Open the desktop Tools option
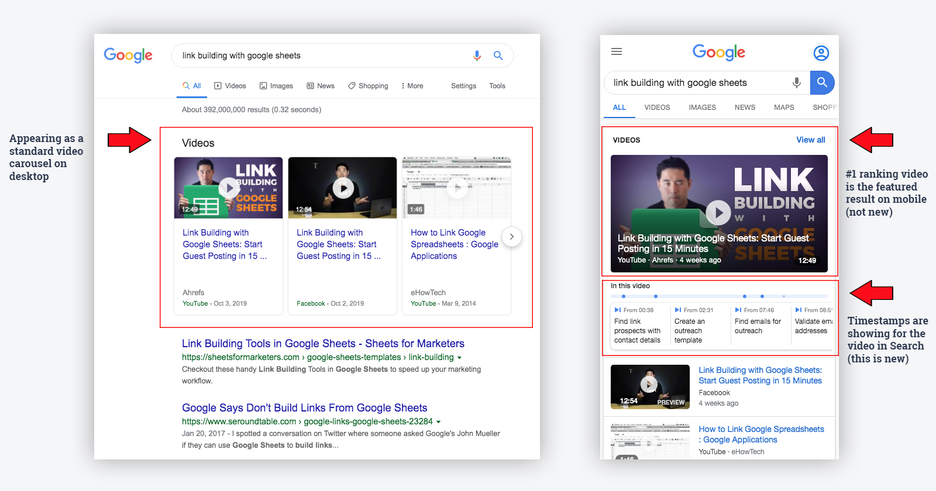The image size is (936, 491). click(497, 86)
